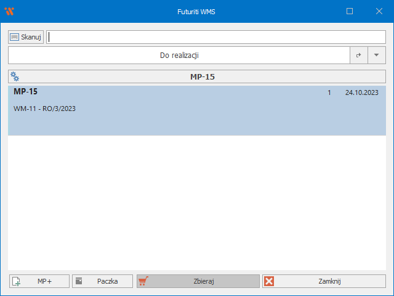The image size is (394, 296).
Task: Click the date 24.10.2023 in the row
Action: pyautogui.click(x=361, y=92)
